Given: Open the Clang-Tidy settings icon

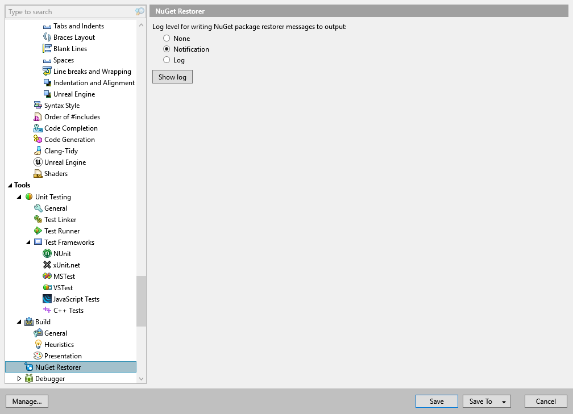Looking at the screenshot, I should (37, 150).
